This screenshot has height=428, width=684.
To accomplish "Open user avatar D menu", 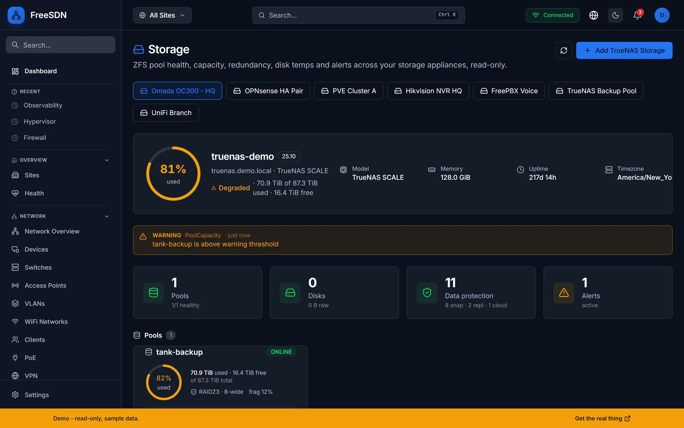I will (x=662, y=15).
